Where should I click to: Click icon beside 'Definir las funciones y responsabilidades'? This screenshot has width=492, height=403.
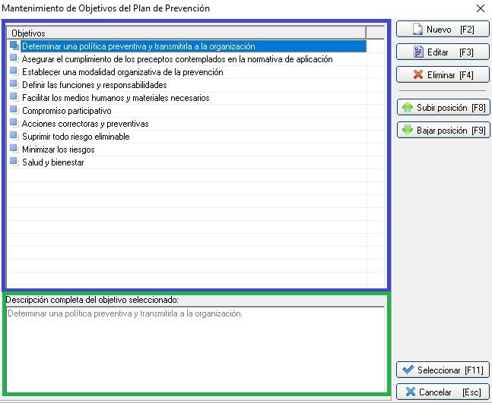pyautogui.click(x=14, y=85)
